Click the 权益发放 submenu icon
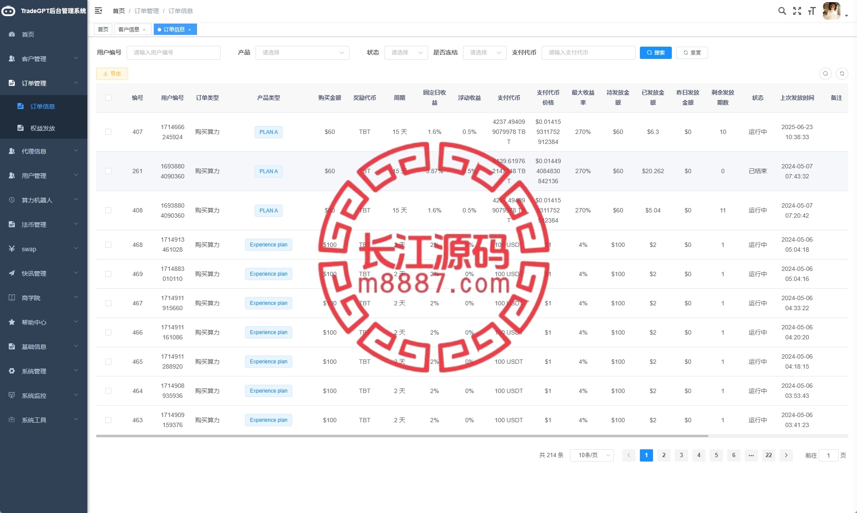Viewport: 857px width, 513px height. click(21, 128)
